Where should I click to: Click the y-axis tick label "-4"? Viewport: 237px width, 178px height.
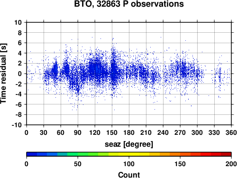(x=18, y=94)
